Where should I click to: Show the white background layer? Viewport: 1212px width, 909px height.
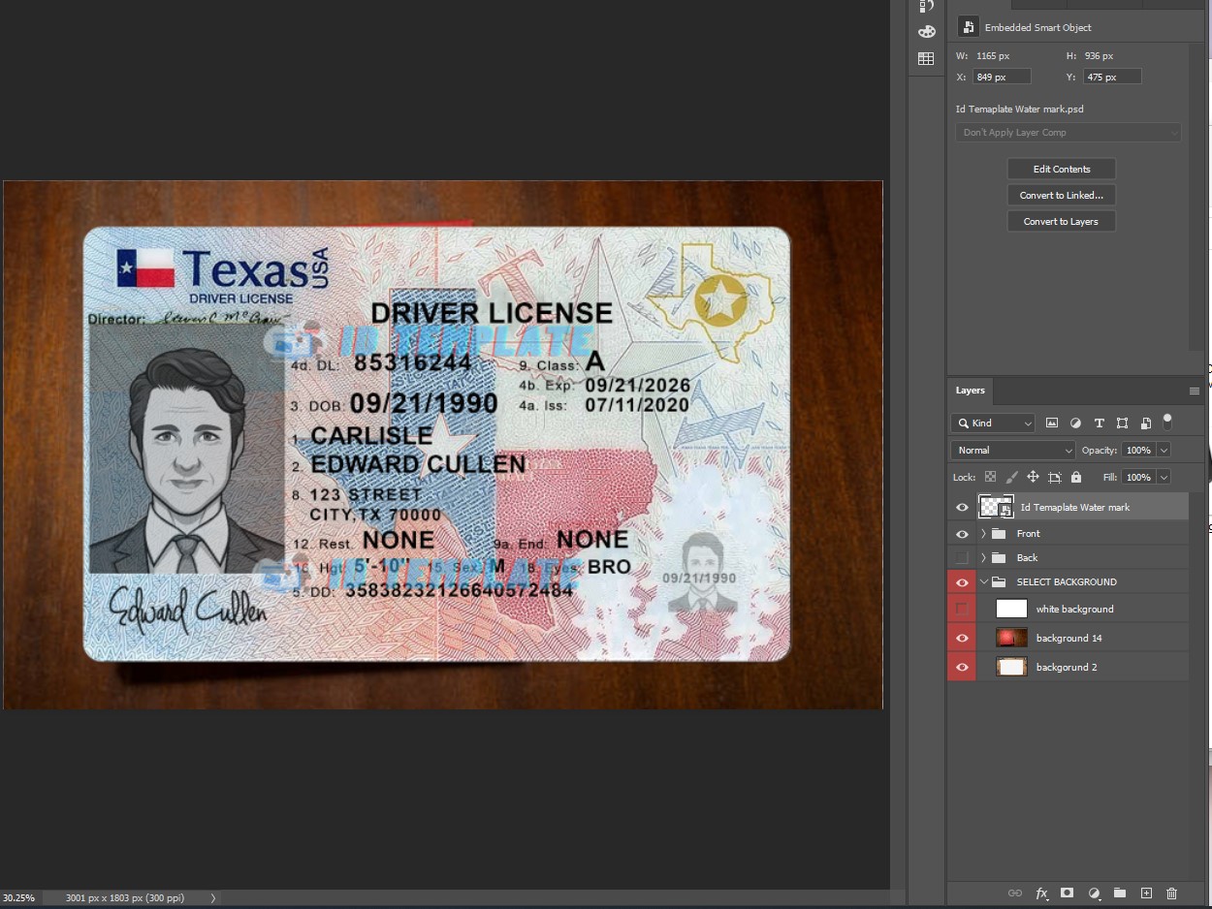962,609
